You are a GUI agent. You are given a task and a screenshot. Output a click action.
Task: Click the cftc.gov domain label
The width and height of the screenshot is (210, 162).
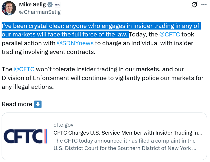click(63, 125)
